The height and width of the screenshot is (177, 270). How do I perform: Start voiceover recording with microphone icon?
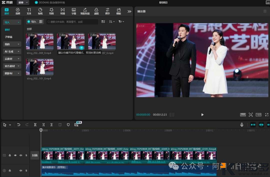pyautogui.click(x=242, y=125)
